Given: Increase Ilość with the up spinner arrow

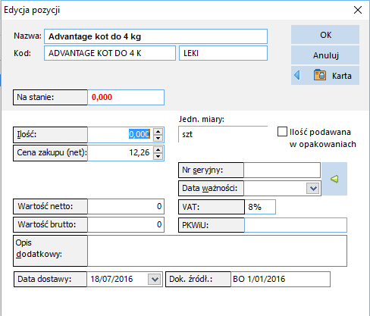Looking at the screenshot, I should click(158, 131).
